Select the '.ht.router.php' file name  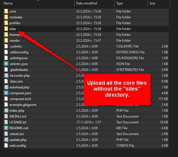tap(19, 76)
